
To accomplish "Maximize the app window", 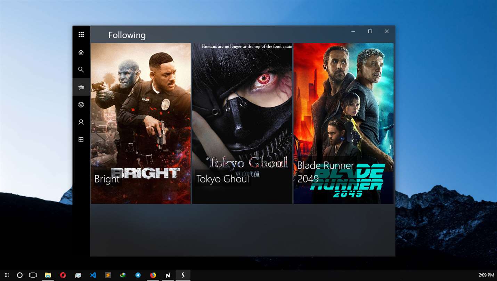I will coord(370,32).
